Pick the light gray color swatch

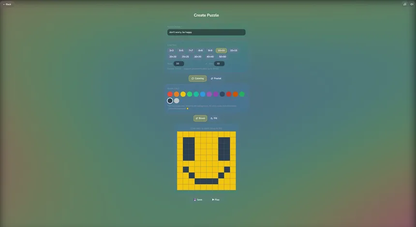pyautogui.click(x=177, y=101)
